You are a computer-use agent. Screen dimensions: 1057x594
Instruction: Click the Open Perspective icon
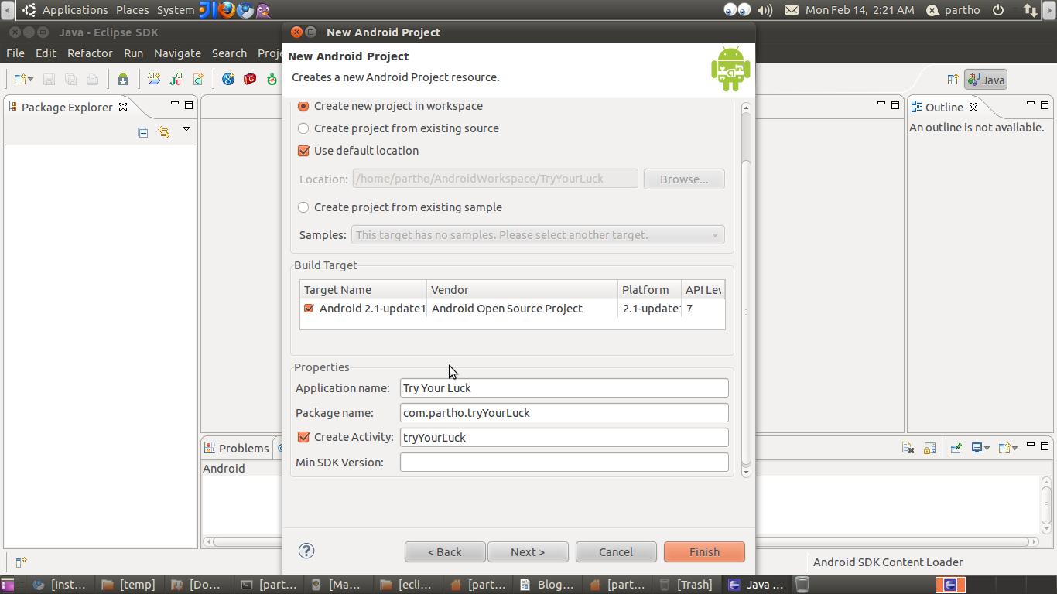[x=953, y=80]
